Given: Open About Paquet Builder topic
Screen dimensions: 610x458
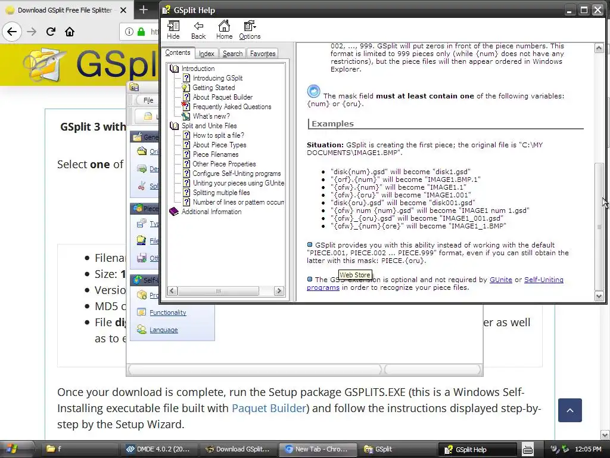Looking at the screenshot, I should [223, 97].
